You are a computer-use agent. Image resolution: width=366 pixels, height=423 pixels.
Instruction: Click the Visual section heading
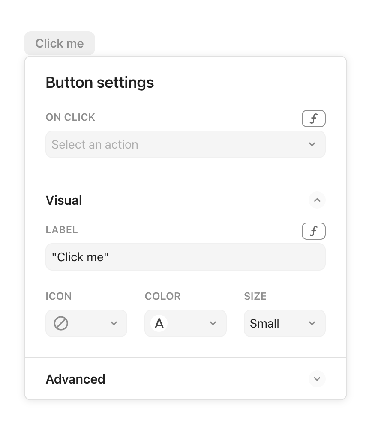[x=64, y=200]
